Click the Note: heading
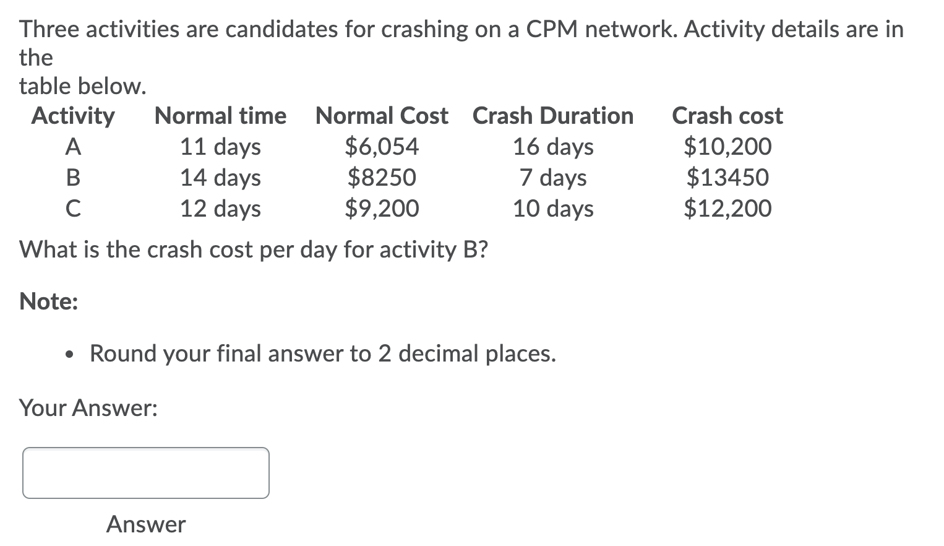The width and height of the screenshot is (944, 546). (48, 300)
